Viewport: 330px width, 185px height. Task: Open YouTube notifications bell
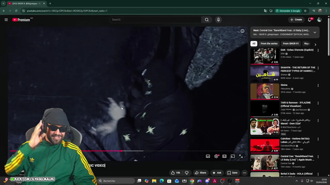tap(310, 20)
